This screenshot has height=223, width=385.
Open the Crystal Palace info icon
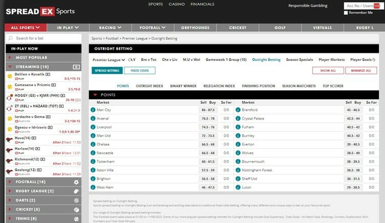[238, 118]
